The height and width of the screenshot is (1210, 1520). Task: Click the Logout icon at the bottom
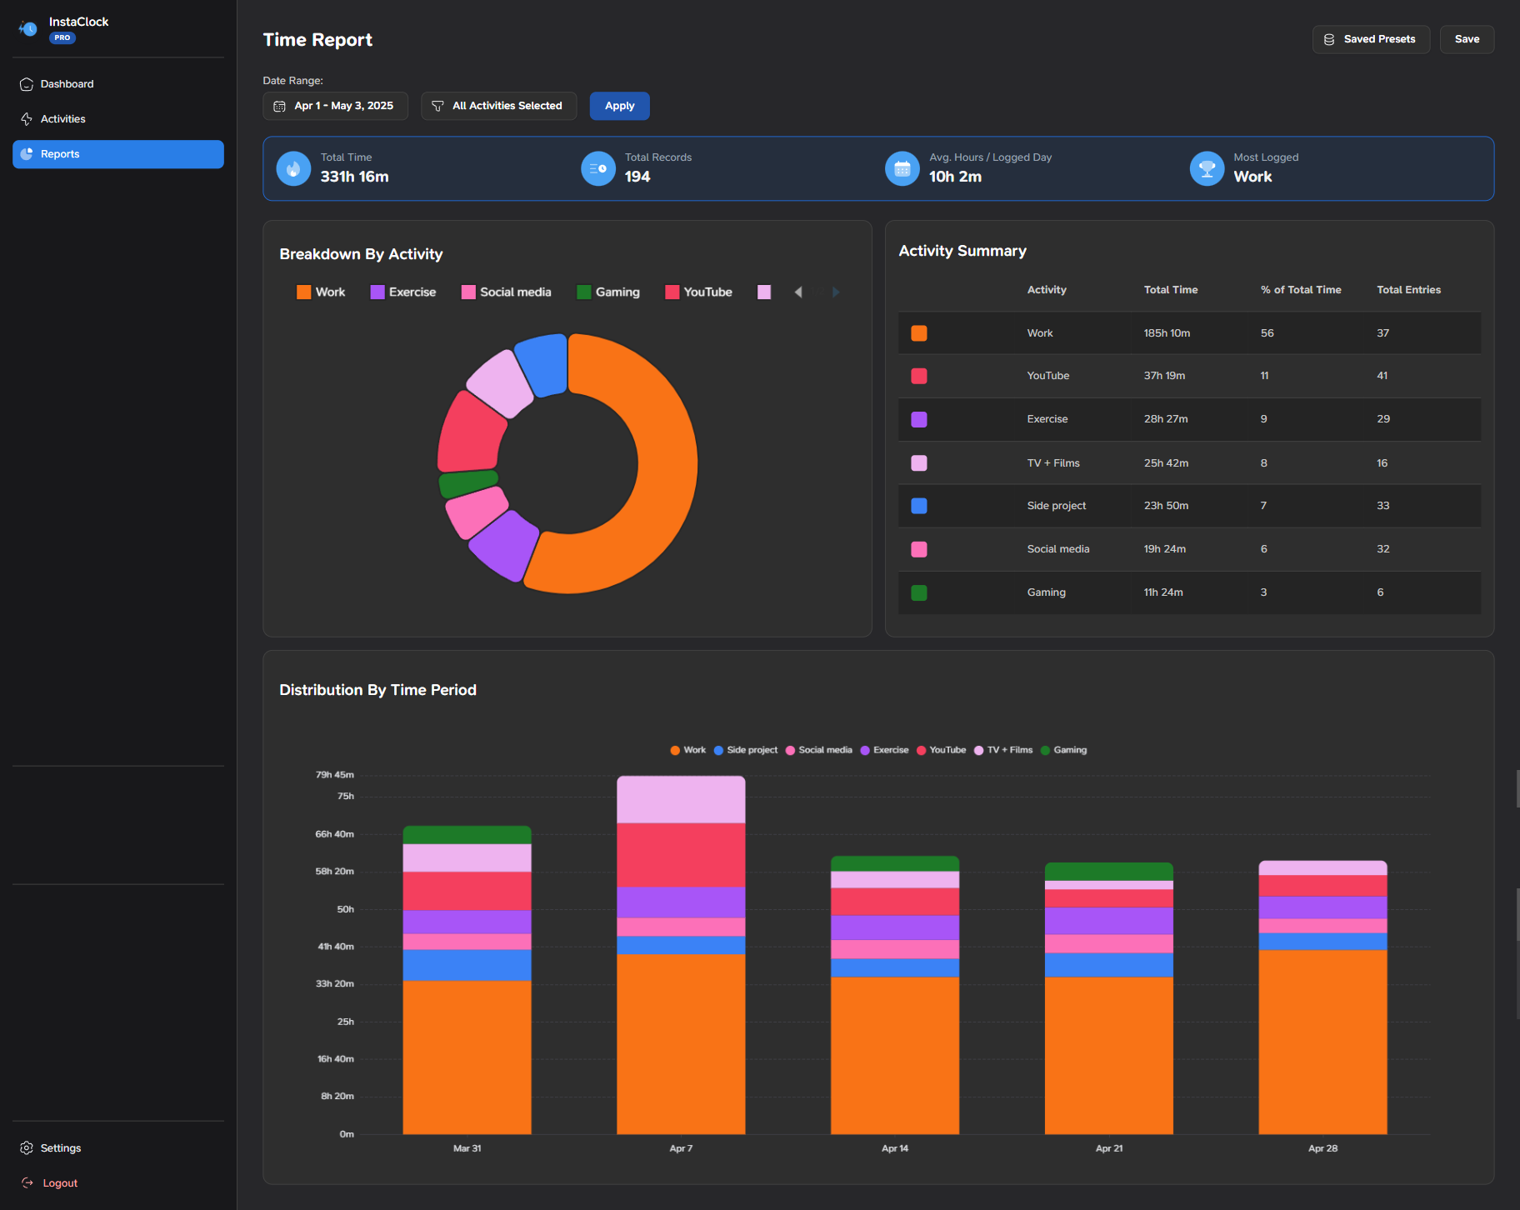click(26, 1182)
